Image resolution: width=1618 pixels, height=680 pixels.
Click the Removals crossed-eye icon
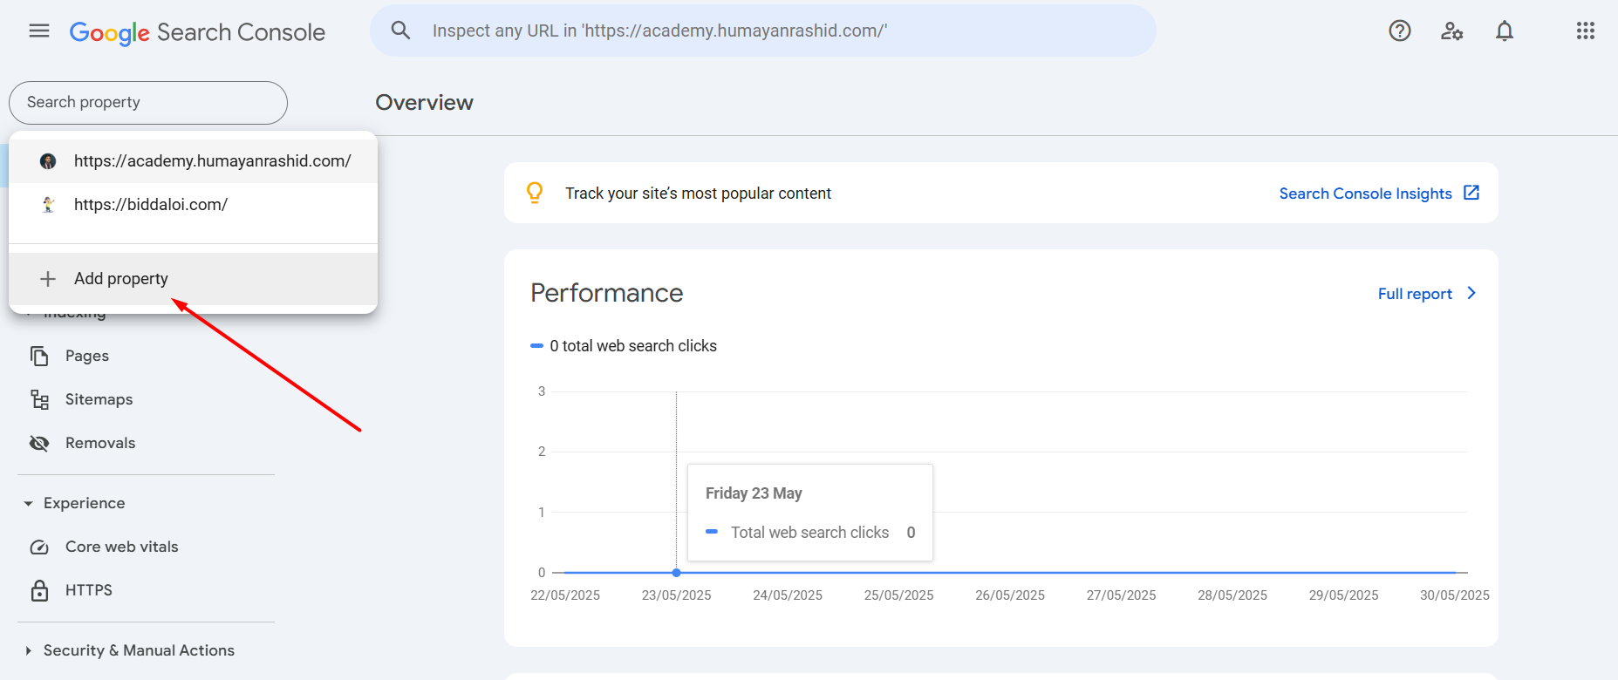(40, 443)
